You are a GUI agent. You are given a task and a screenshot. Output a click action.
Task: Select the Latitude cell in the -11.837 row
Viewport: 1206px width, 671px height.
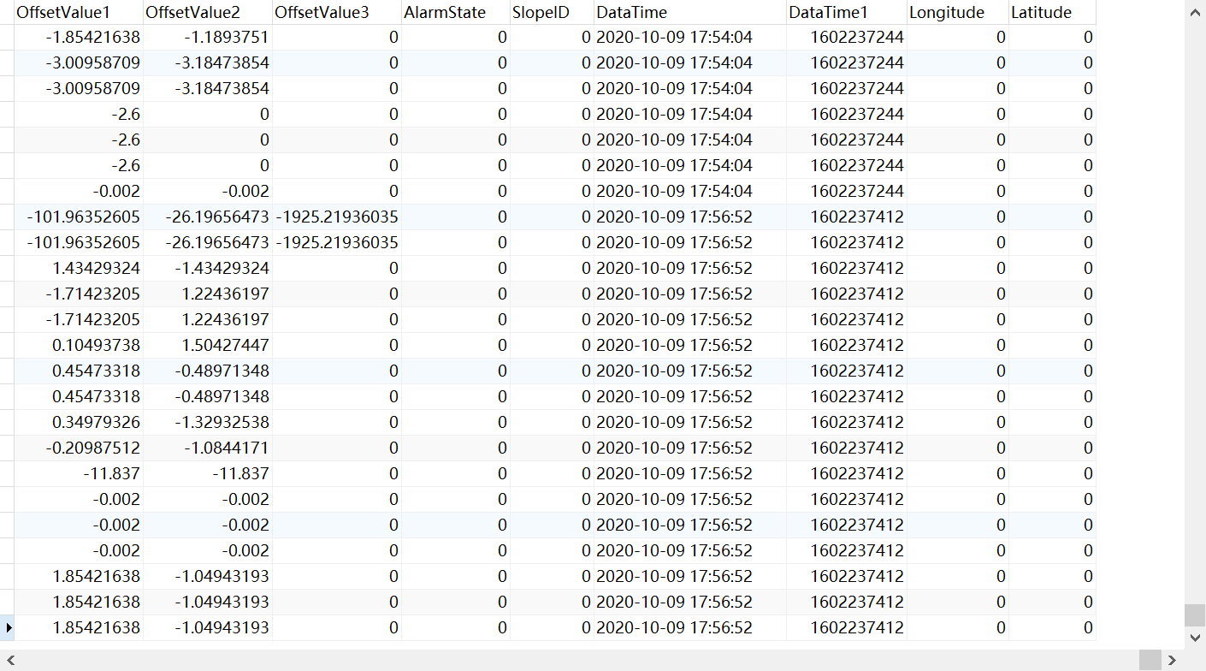click(1052, 474)
